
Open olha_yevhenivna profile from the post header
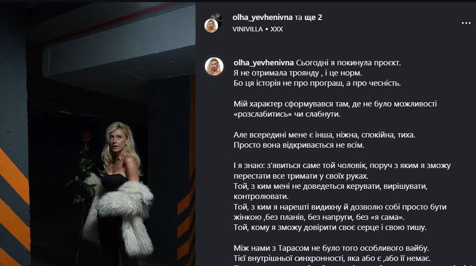tap(262, 17)
